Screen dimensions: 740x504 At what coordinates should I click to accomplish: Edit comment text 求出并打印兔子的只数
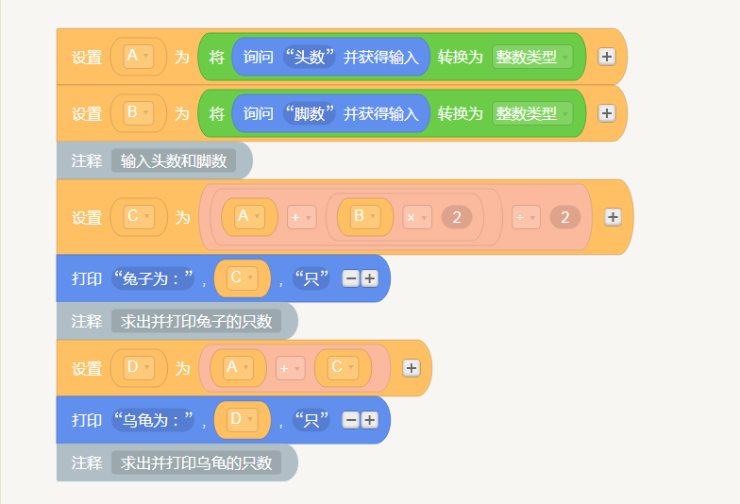(196, 321)
